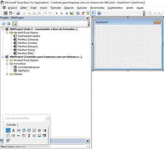This screenshot has width=164, height=149.
Task: Open the Insert UserForm dropdown arrow
Action: pyautogui.click(x=14, y=13)
